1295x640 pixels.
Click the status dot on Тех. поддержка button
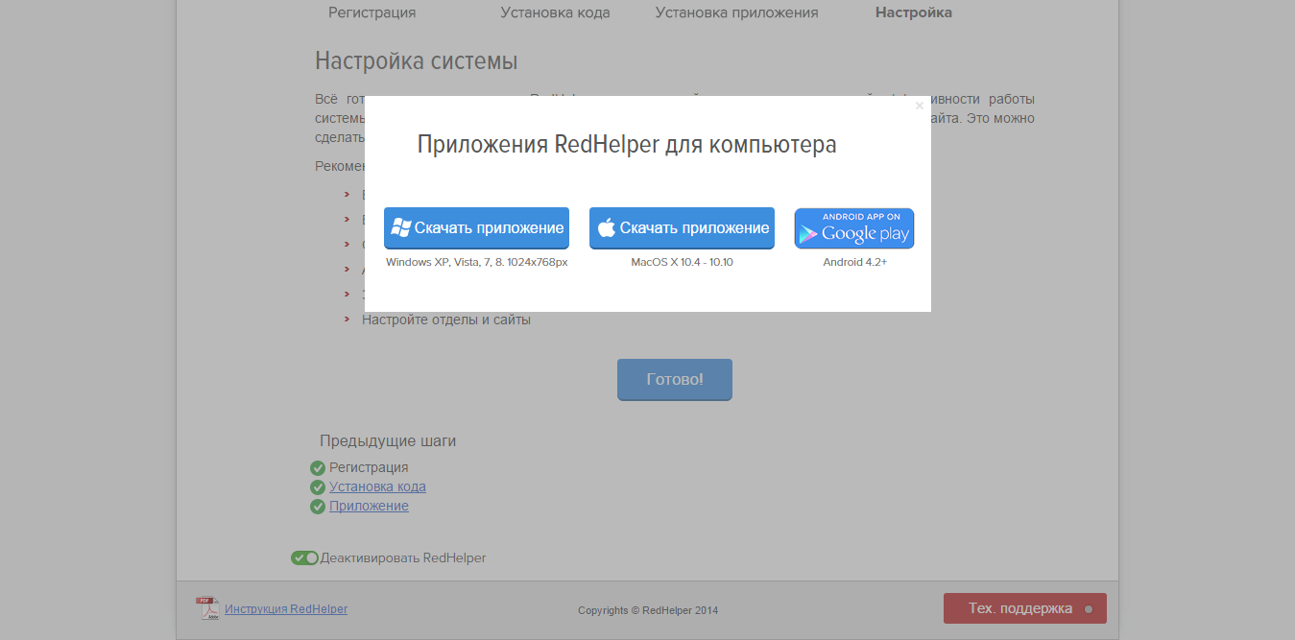pos(1088,609)
